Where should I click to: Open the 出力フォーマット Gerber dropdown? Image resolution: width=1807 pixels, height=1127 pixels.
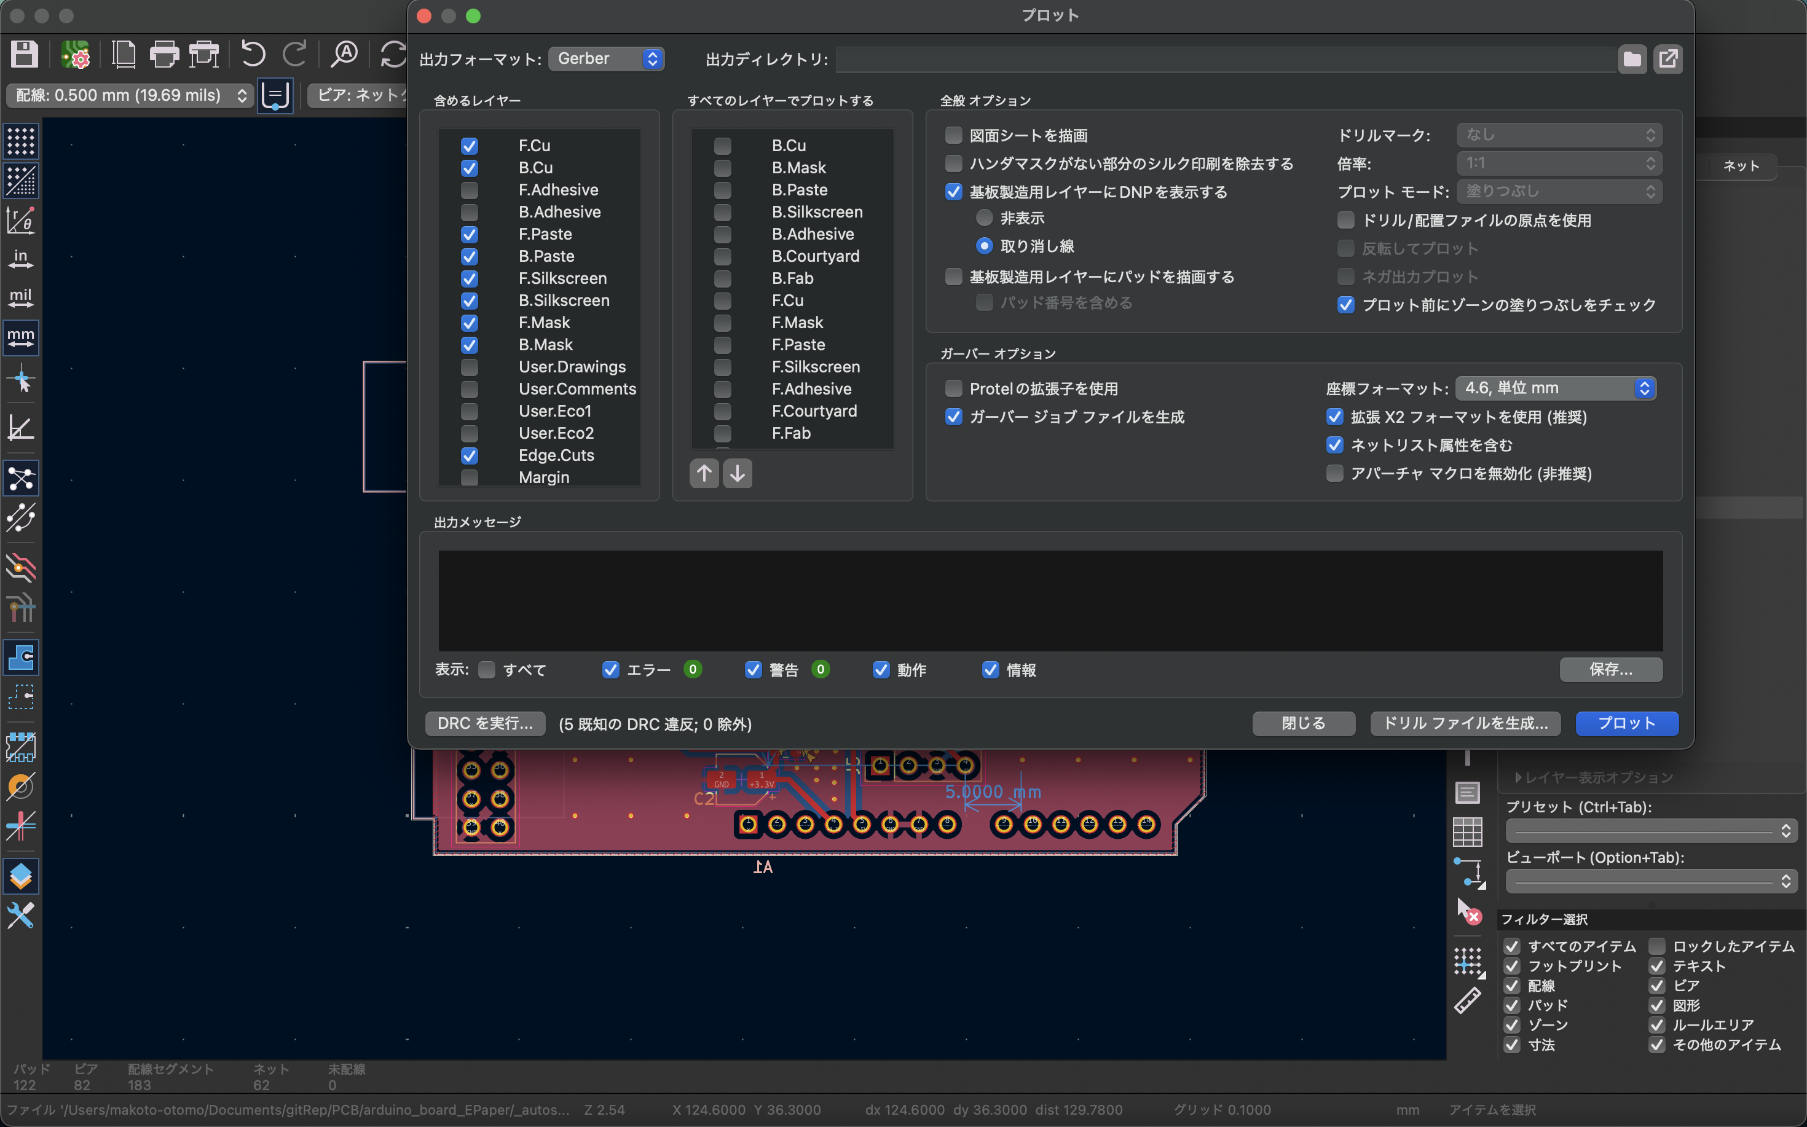click(x=605, y=59)
